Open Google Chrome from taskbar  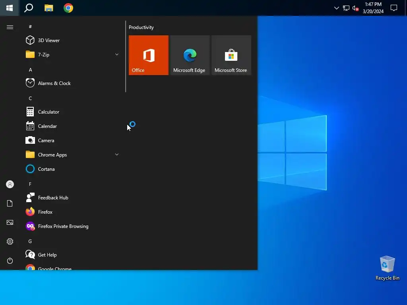(x=68, y=8)
